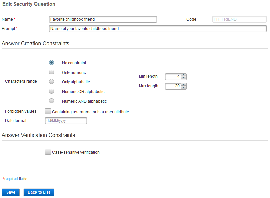Click the Back to List button

coord(39,192)
